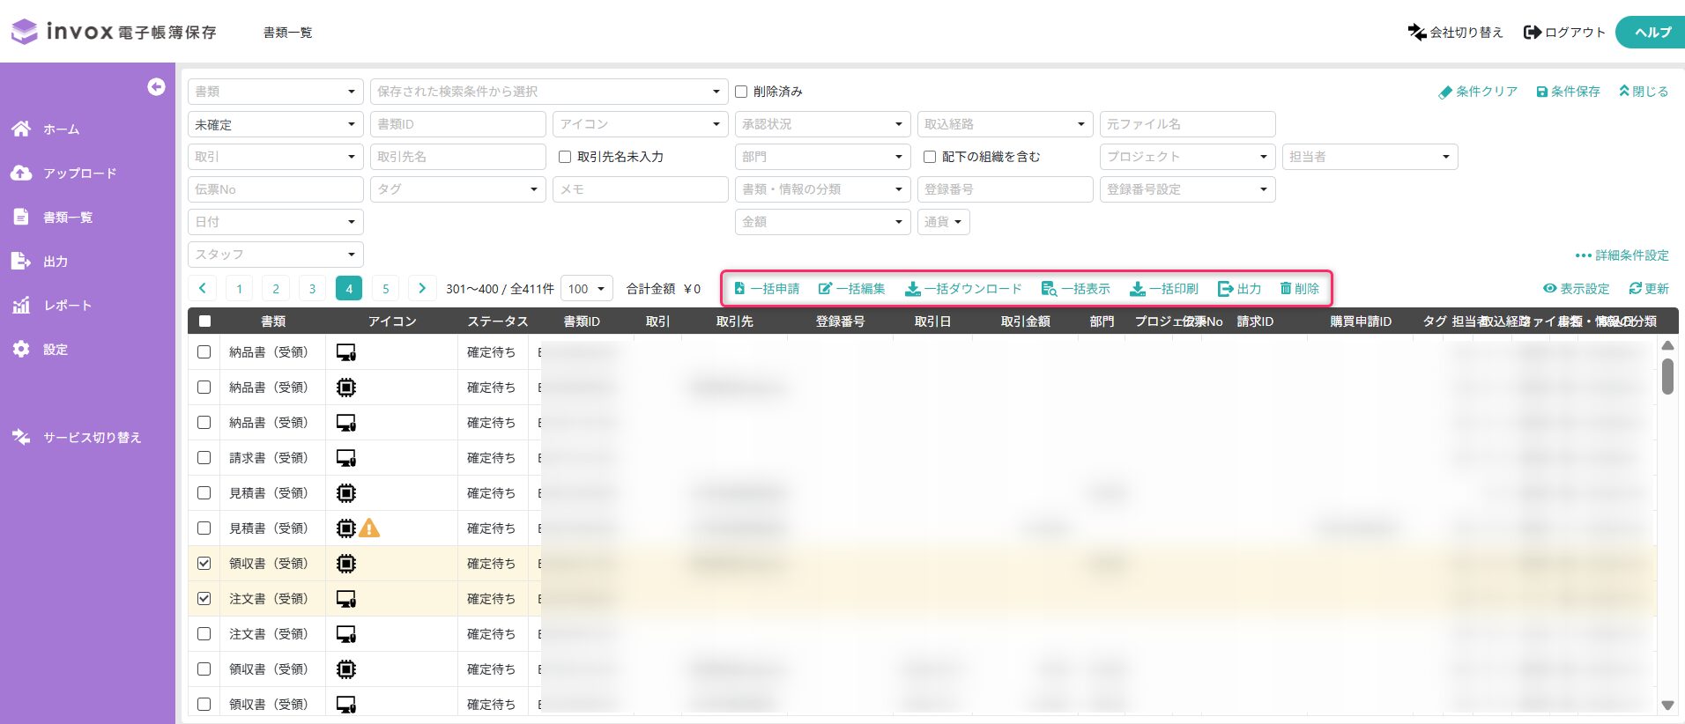Click the 詳細条件設定 link
The height and width of the screenshot is (724, 1685).
1622,255
